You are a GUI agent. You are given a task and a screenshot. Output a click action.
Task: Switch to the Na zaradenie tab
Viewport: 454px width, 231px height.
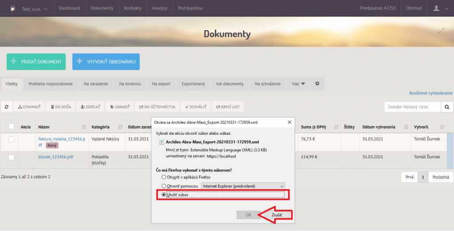(96, 84)
